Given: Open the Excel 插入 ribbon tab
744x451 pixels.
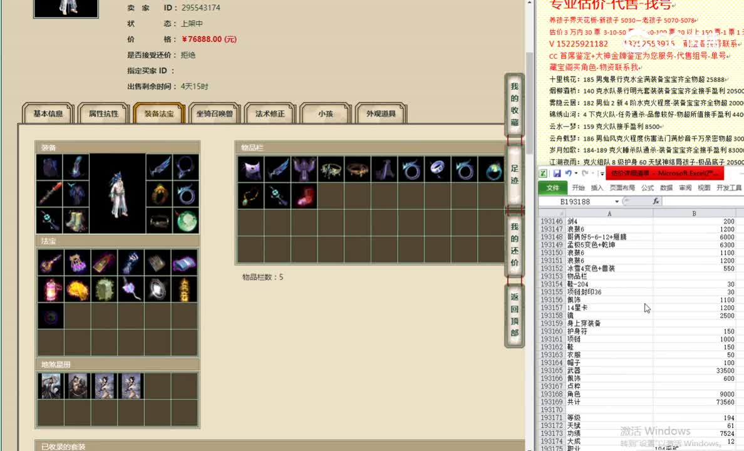Looking at the screenshot, I should tap(597, 187).
